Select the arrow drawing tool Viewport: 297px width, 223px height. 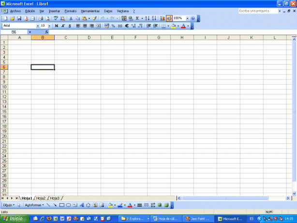(x=55, y=205)
